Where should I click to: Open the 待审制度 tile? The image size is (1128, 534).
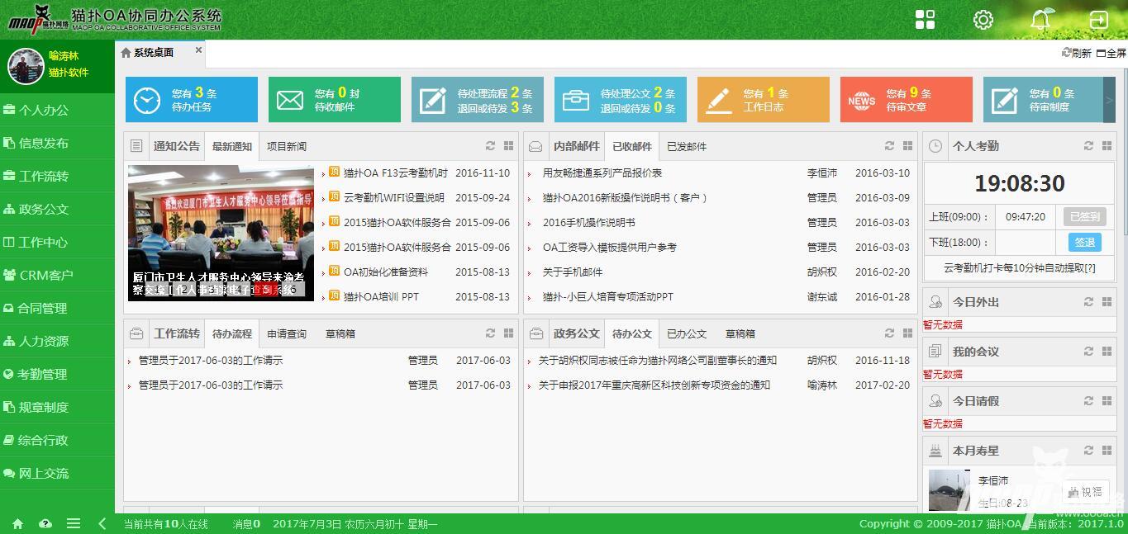coord(1044,100)
